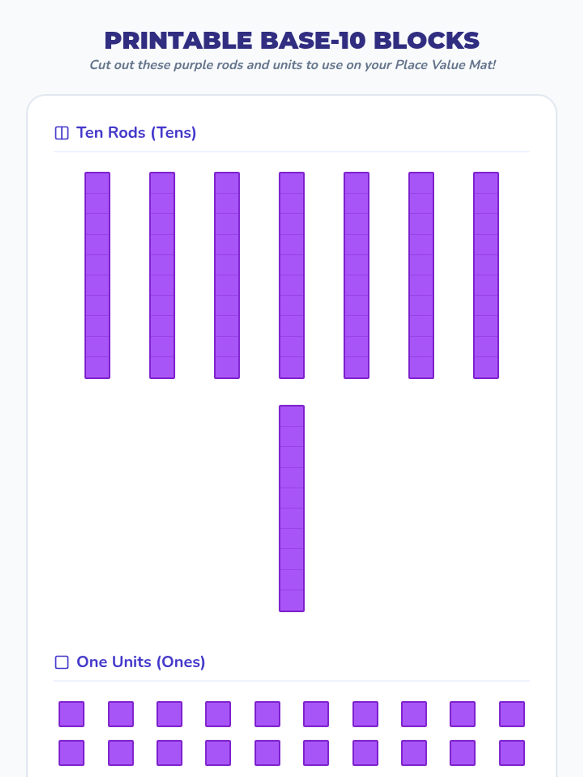Select the fourth ten rod in top row
583x777 pixels.
coord(291,275)
